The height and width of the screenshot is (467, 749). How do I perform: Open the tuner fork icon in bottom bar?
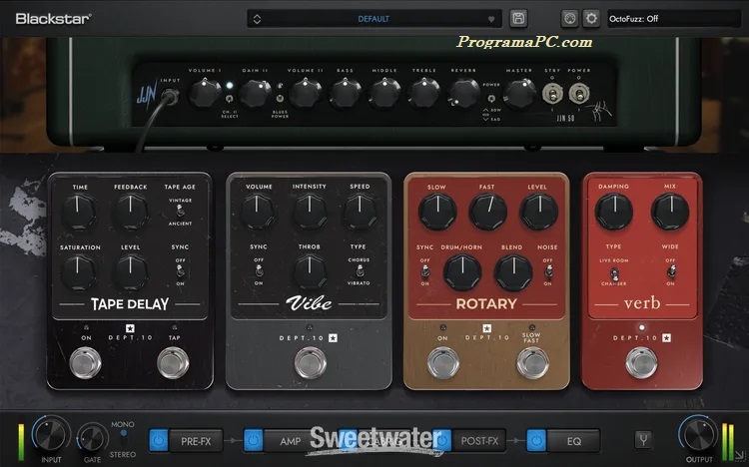click(643, 439)
